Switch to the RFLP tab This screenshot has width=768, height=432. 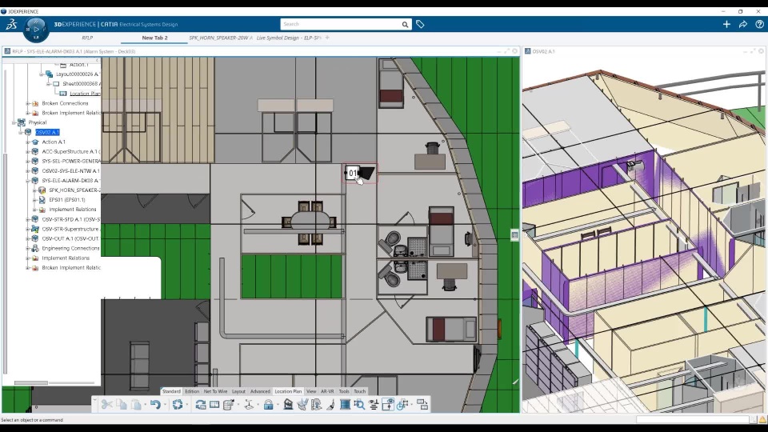point(87,38)
